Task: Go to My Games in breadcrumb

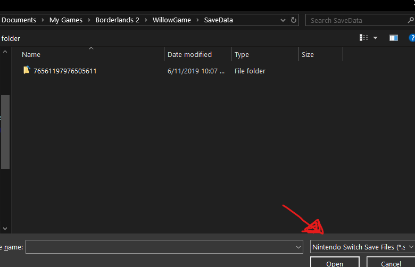Action: (66, 20)
